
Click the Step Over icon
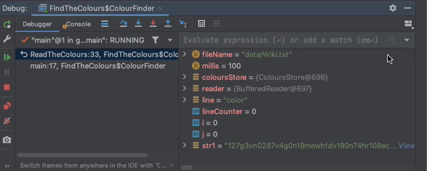coord(123,24)
